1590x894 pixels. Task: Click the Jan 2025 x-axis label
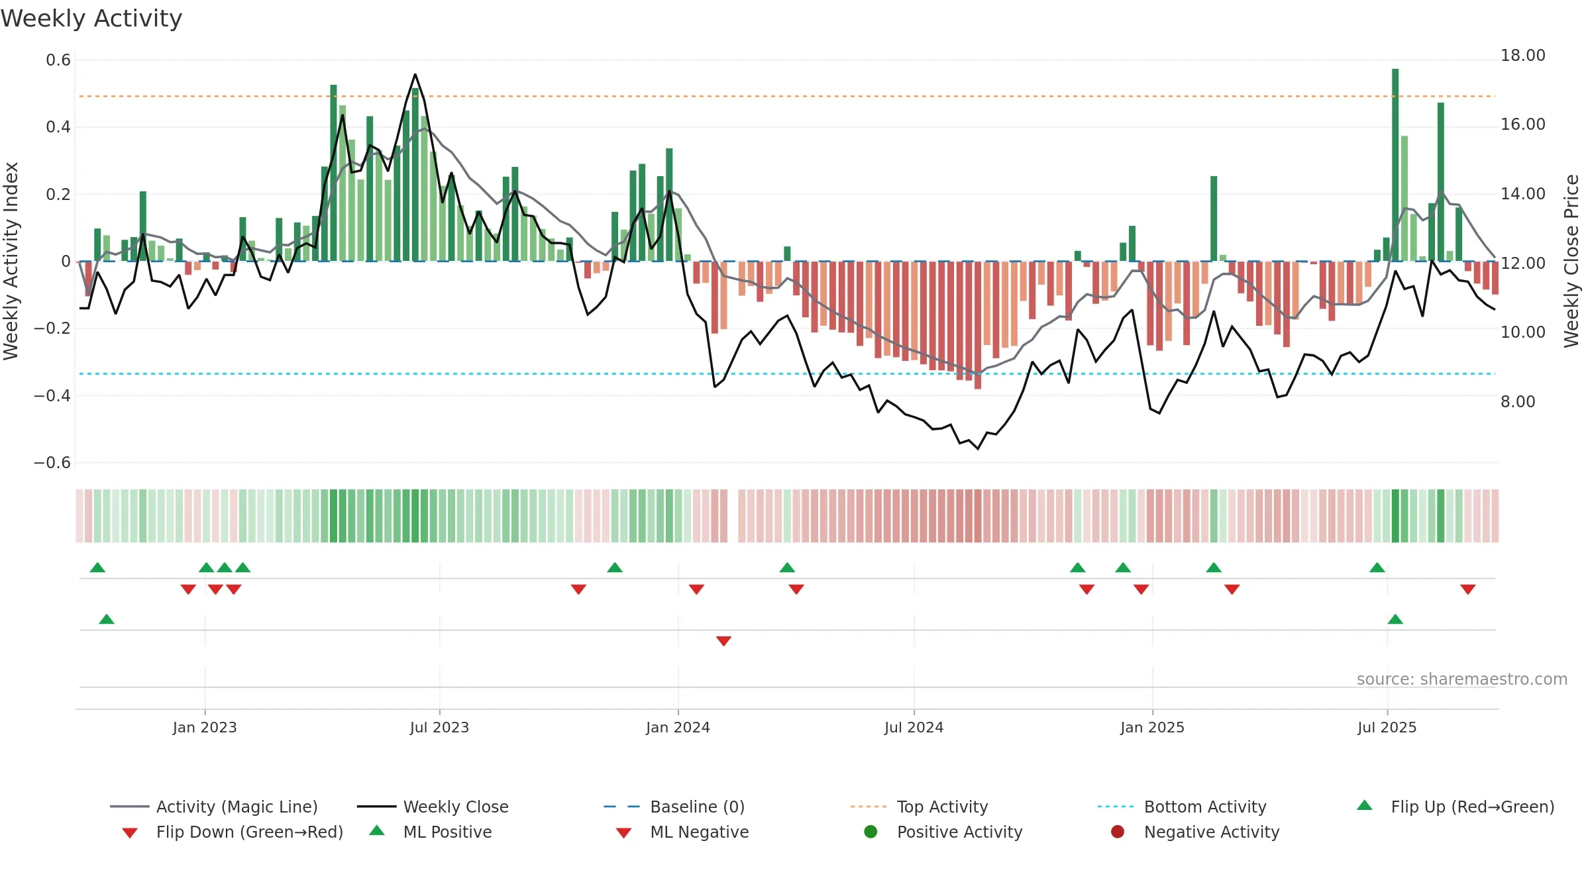coord(1152,727)
